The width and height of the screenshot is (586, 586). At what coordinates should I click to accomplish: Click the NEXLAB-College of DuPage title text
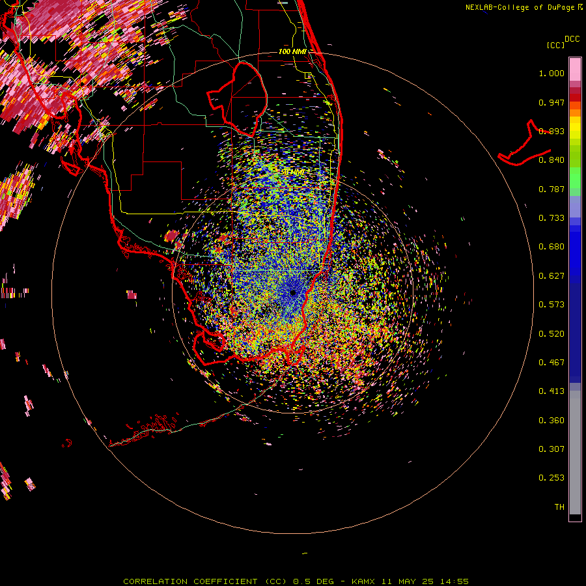(x=522, y=7)
